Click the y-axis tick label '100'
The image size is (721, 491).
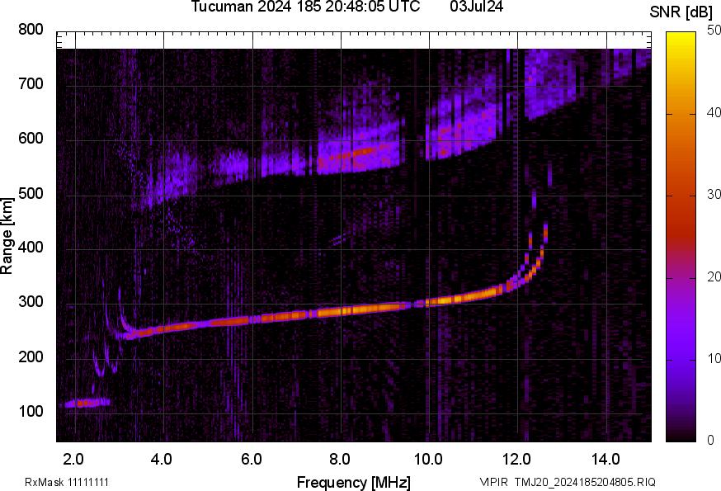[31, 412]
